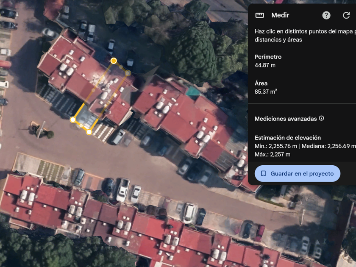The height and width of the screenshot is (267, 356).
Task: Click the ruler icon beside Medir
Action: point(259,15)
